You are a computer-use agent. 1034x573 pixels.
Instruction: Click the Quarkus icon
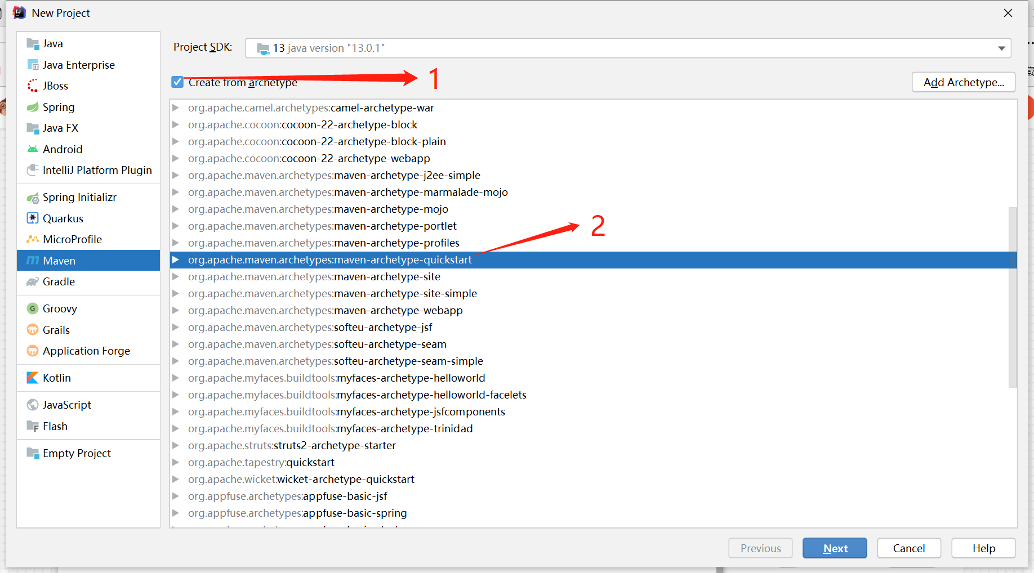coord(33,218)
